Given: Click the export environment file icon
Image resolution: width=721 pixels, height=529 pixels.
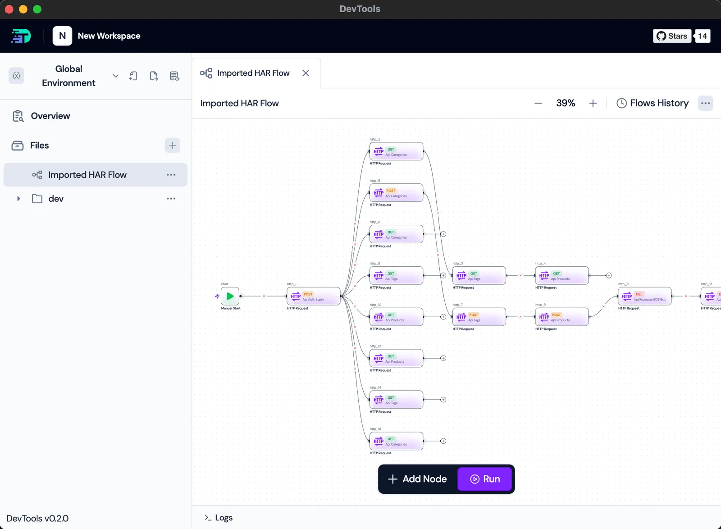Looking at the screenshot, I should coord(154,76).
